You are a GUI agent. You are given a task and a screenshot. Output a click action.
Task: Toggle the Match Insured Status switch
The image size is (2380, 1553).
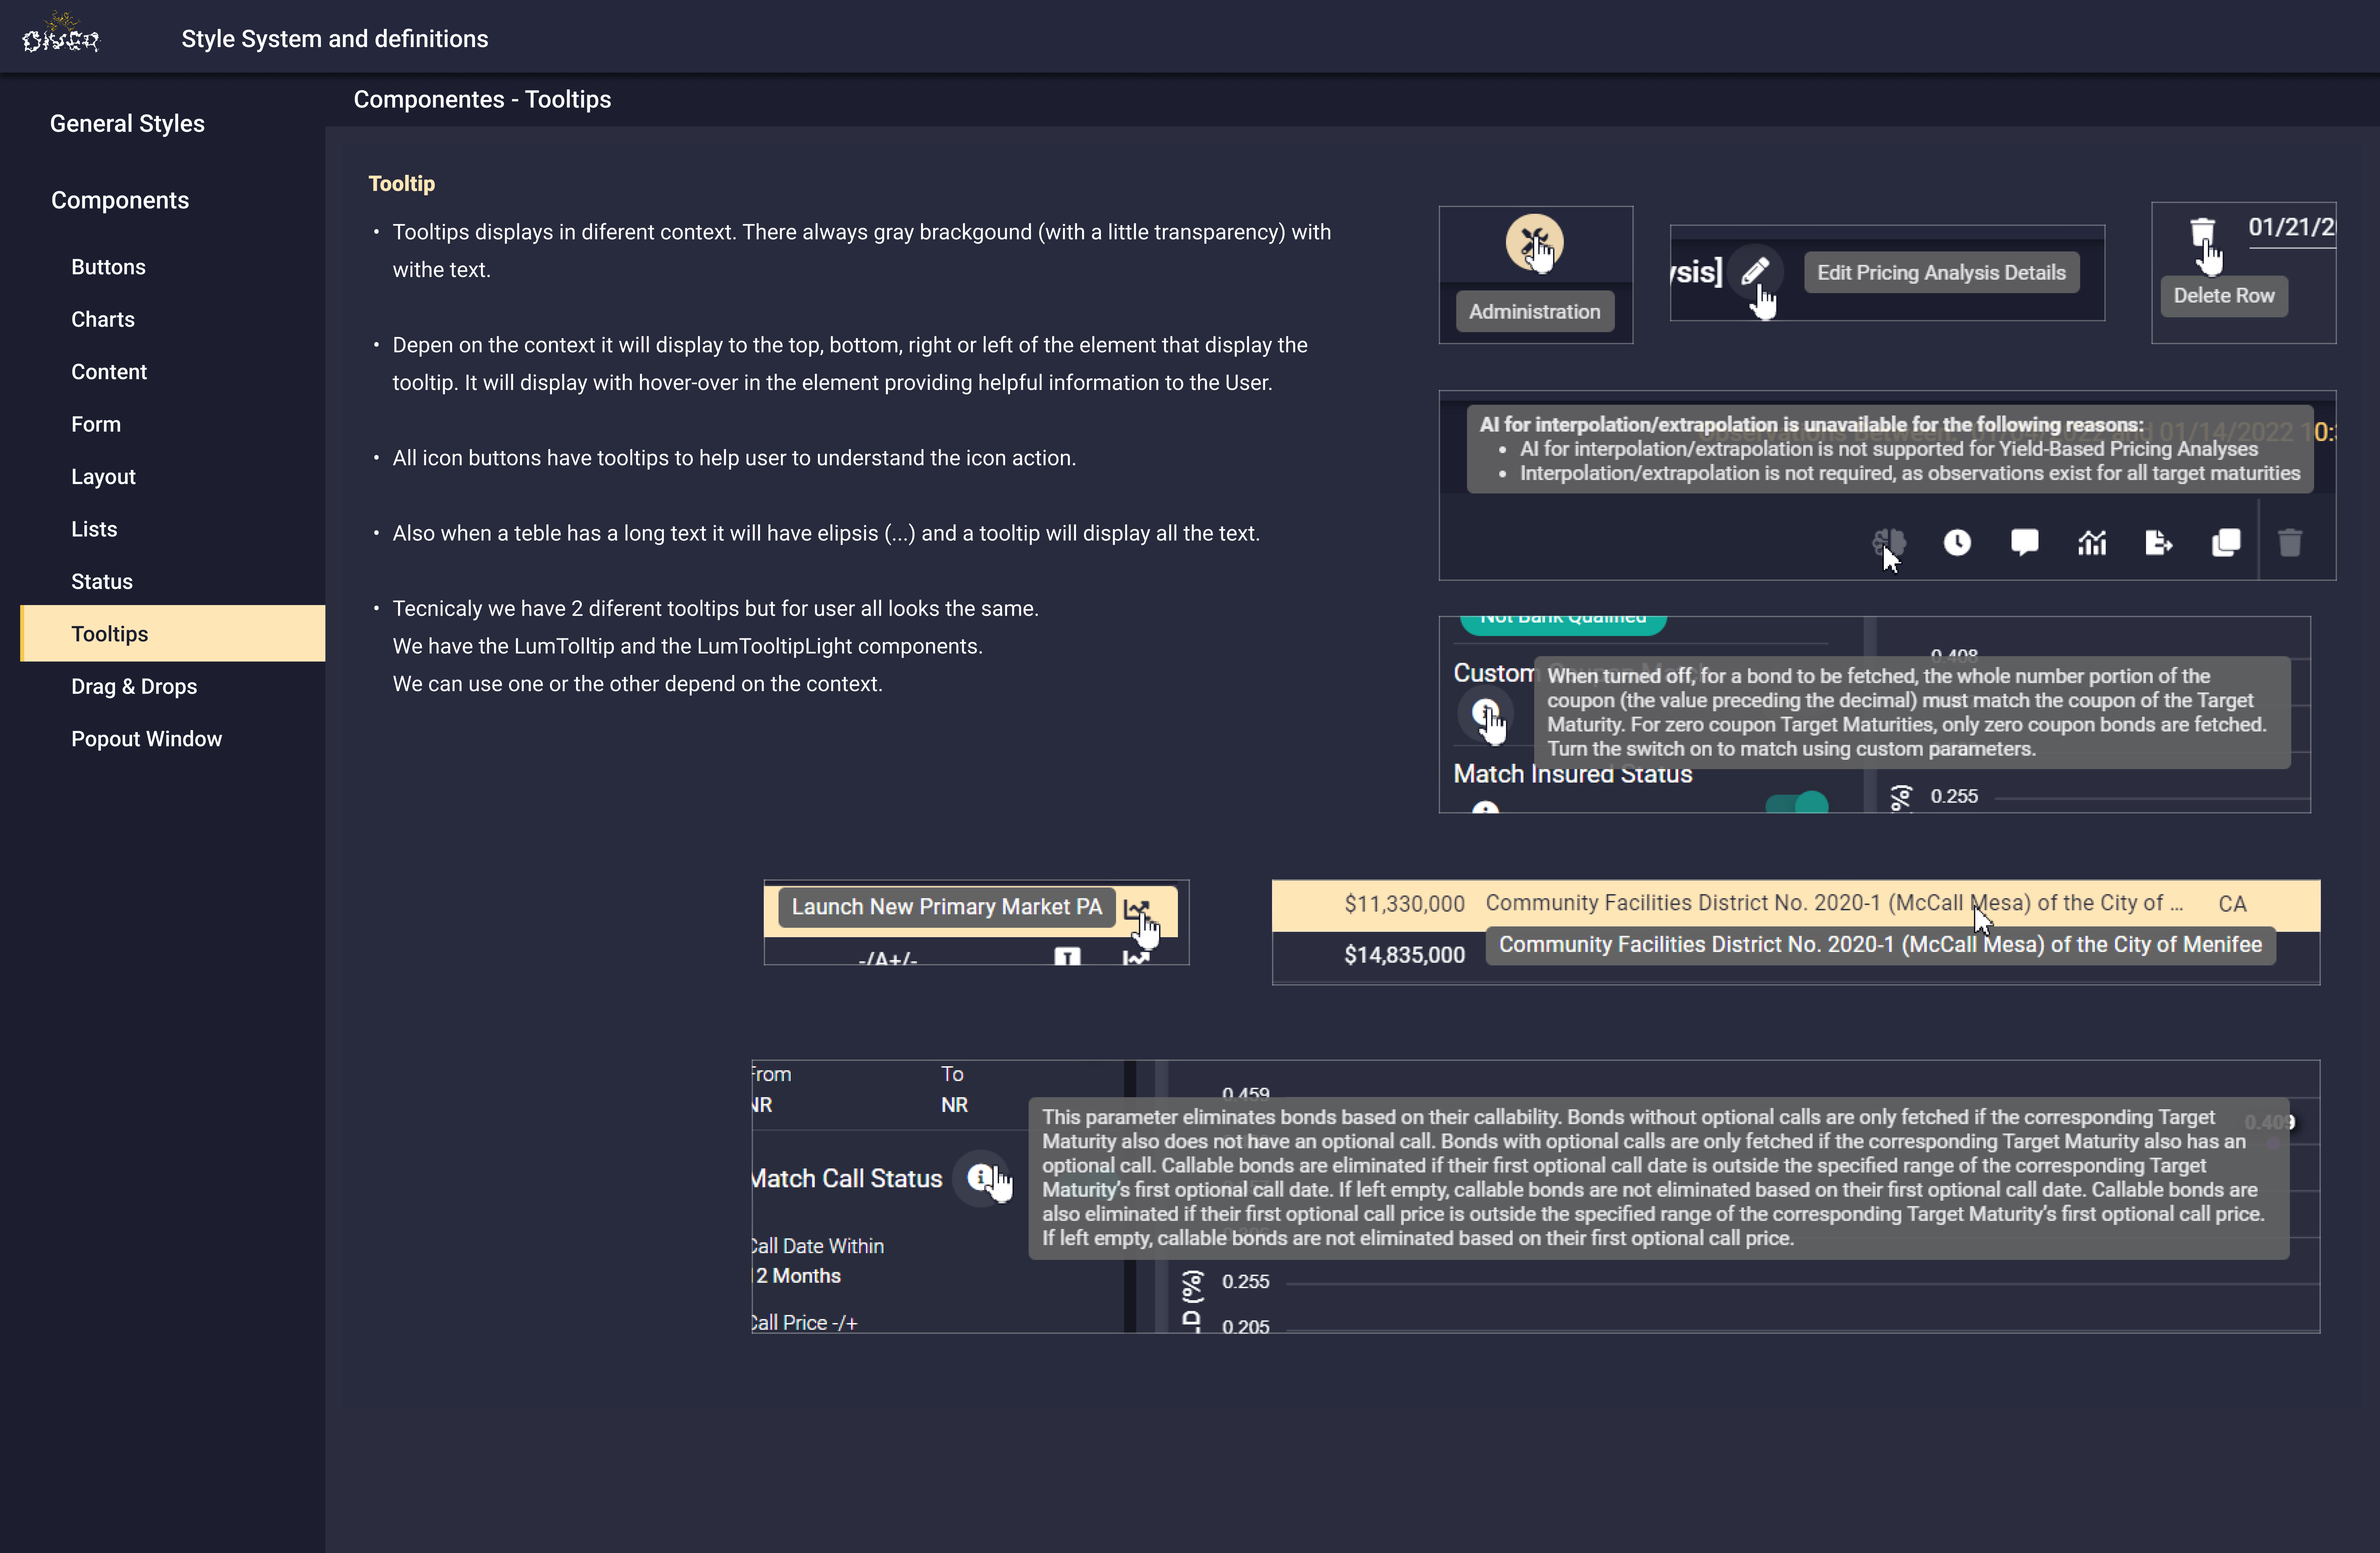coord(1797,803)
